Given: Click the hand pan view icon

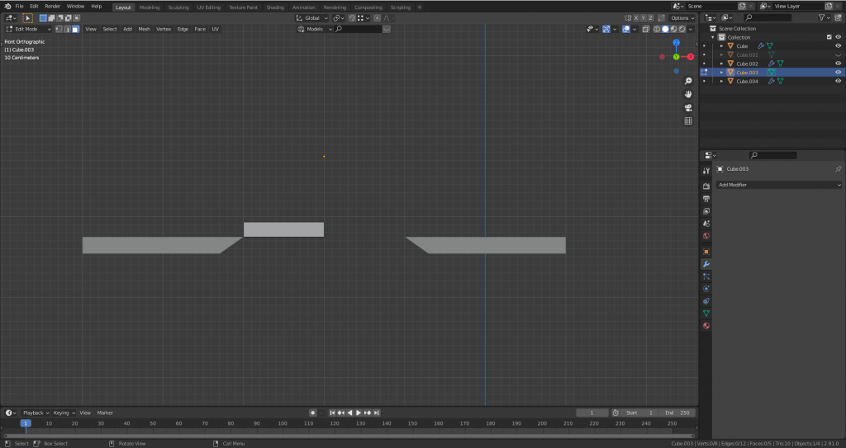Looking at the screenshot, I should click(x=688, y=94).
